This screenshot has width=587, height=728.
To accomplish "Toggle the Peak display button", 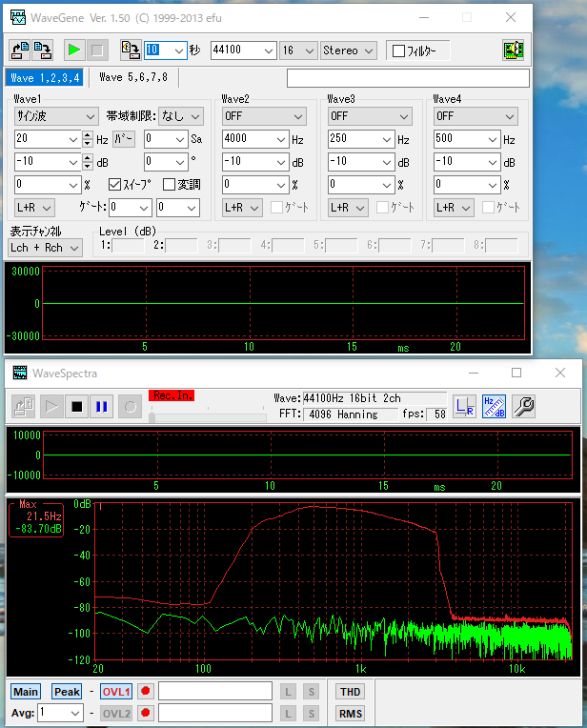I will [67, 691].
